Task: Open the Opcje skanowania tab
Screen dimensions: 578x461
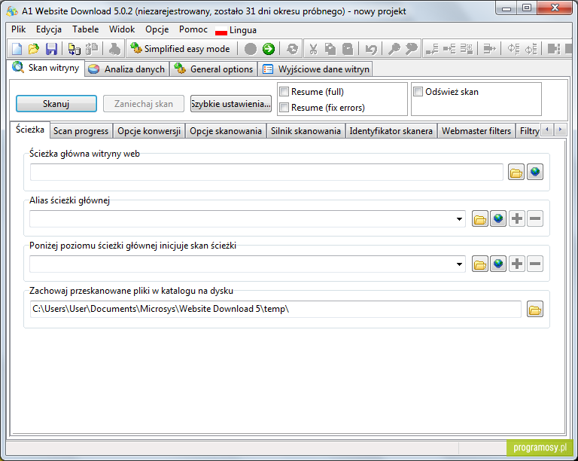Action: [x=226, y=131]
